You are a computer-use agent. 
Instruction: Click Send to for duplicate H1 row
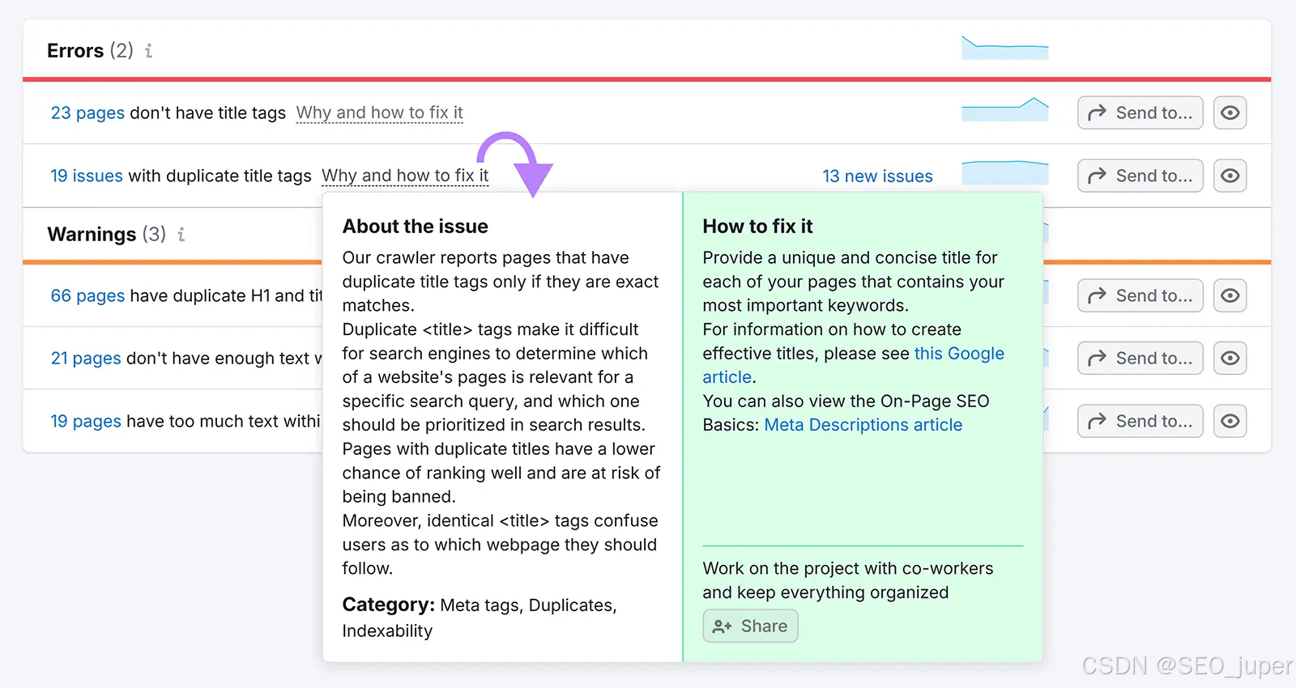tap(1140, 295)
